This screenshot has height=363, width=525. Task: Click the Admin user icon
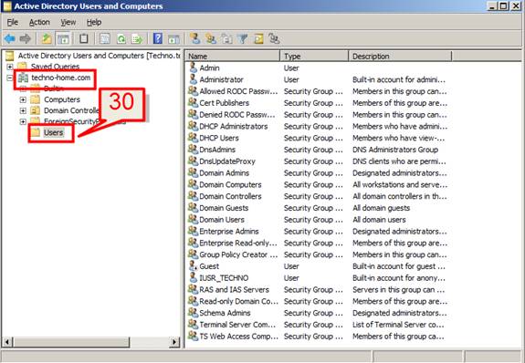coord(194,67)
